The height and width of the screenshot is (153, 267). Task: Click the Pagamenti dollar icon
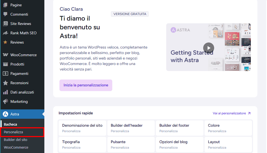pyautogui.click(x=5, y=73)
